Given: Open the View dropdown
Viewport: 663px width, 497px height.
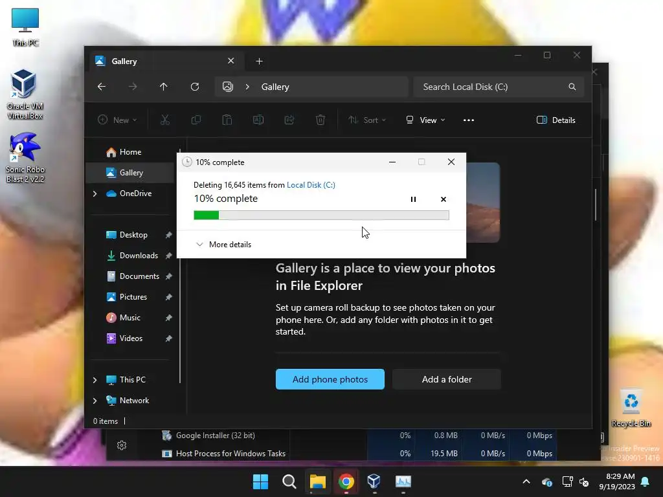Looking at the screenshot, I should (425, 120).
